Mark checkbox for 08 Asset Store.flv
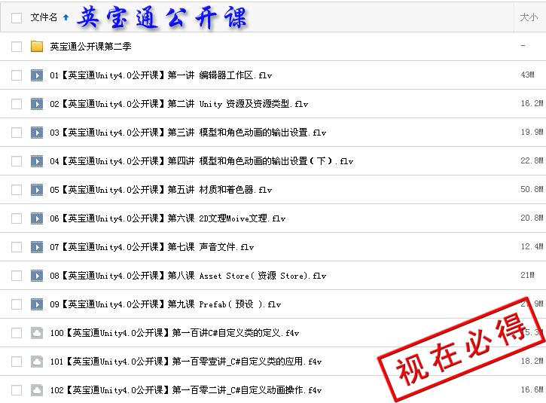 [x=17, y=276]
